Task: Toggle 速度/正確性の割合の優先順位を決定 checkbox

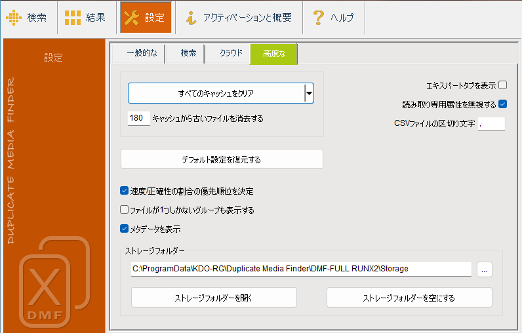Action: coord(124,191)
